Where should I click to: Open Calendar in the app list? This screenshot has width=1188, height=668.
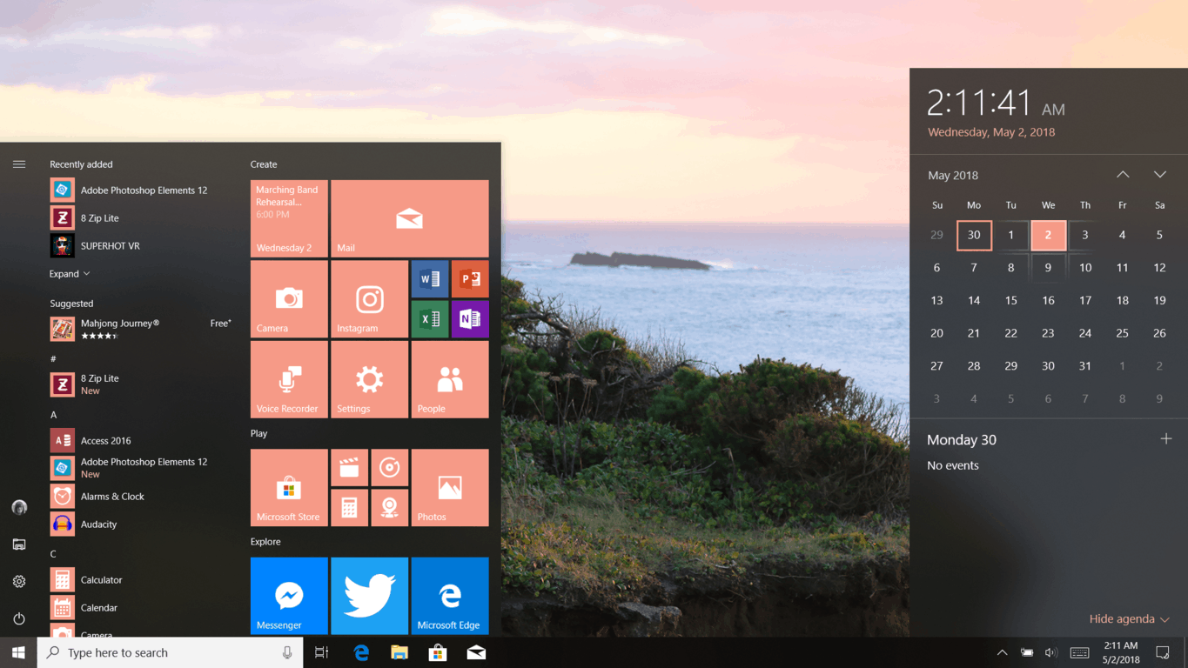(143, 607)
